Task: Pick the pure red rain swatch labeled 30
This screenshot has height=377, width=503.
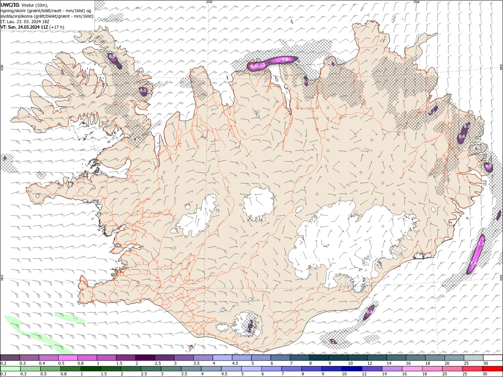Action: pyautogui.click(x=492, y=369)
